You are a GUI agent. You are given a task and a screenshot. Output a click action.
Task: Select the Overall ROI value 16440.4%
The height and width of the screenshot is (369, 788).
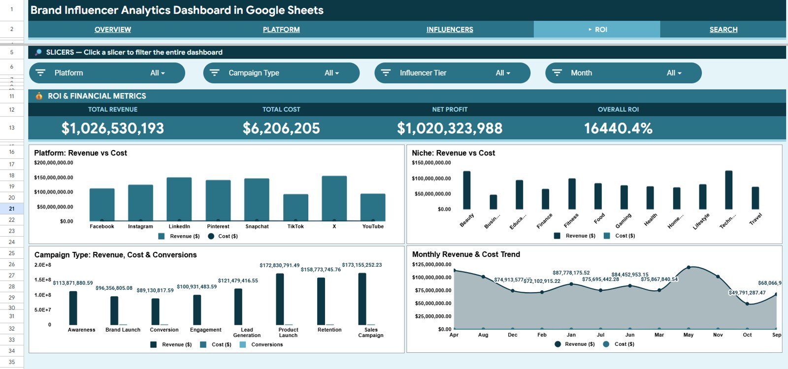(x=618, y=128)
